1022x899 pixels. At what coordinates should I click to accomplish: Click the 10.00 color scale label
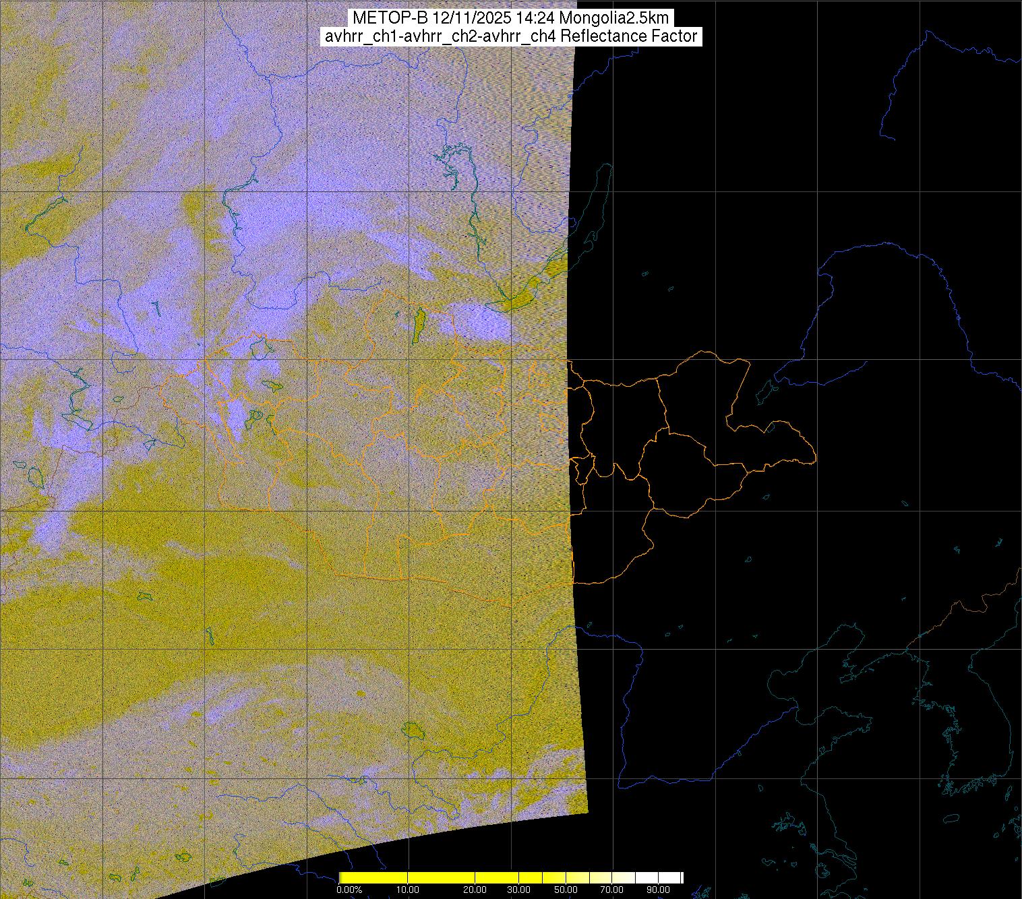pyautogui.click(x=408, y=890)
